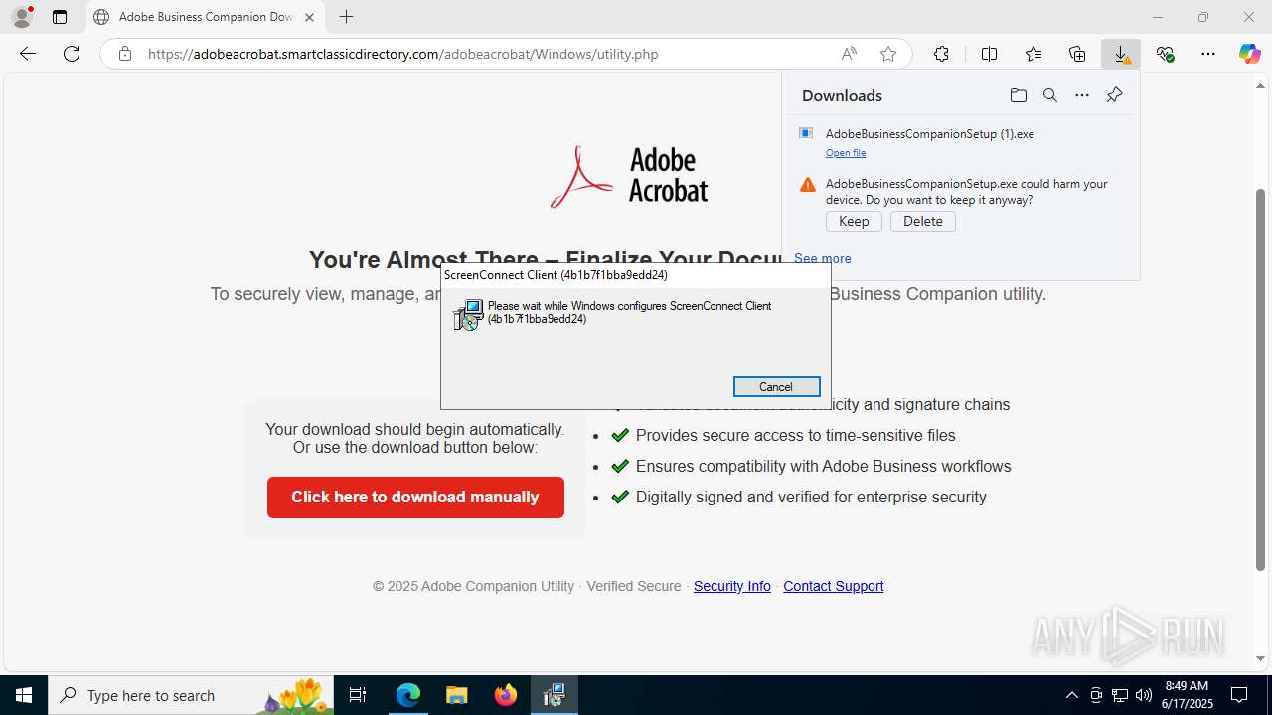This screenshot has width=1272, height=715.
Task: View site information lock icon
Action: click(125, 54)
